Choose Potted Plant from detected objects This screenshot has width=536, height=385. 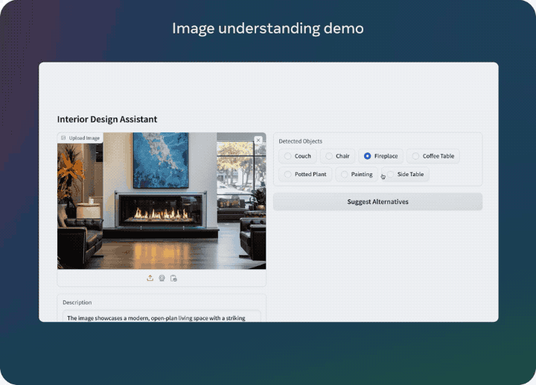pos(288,174)
